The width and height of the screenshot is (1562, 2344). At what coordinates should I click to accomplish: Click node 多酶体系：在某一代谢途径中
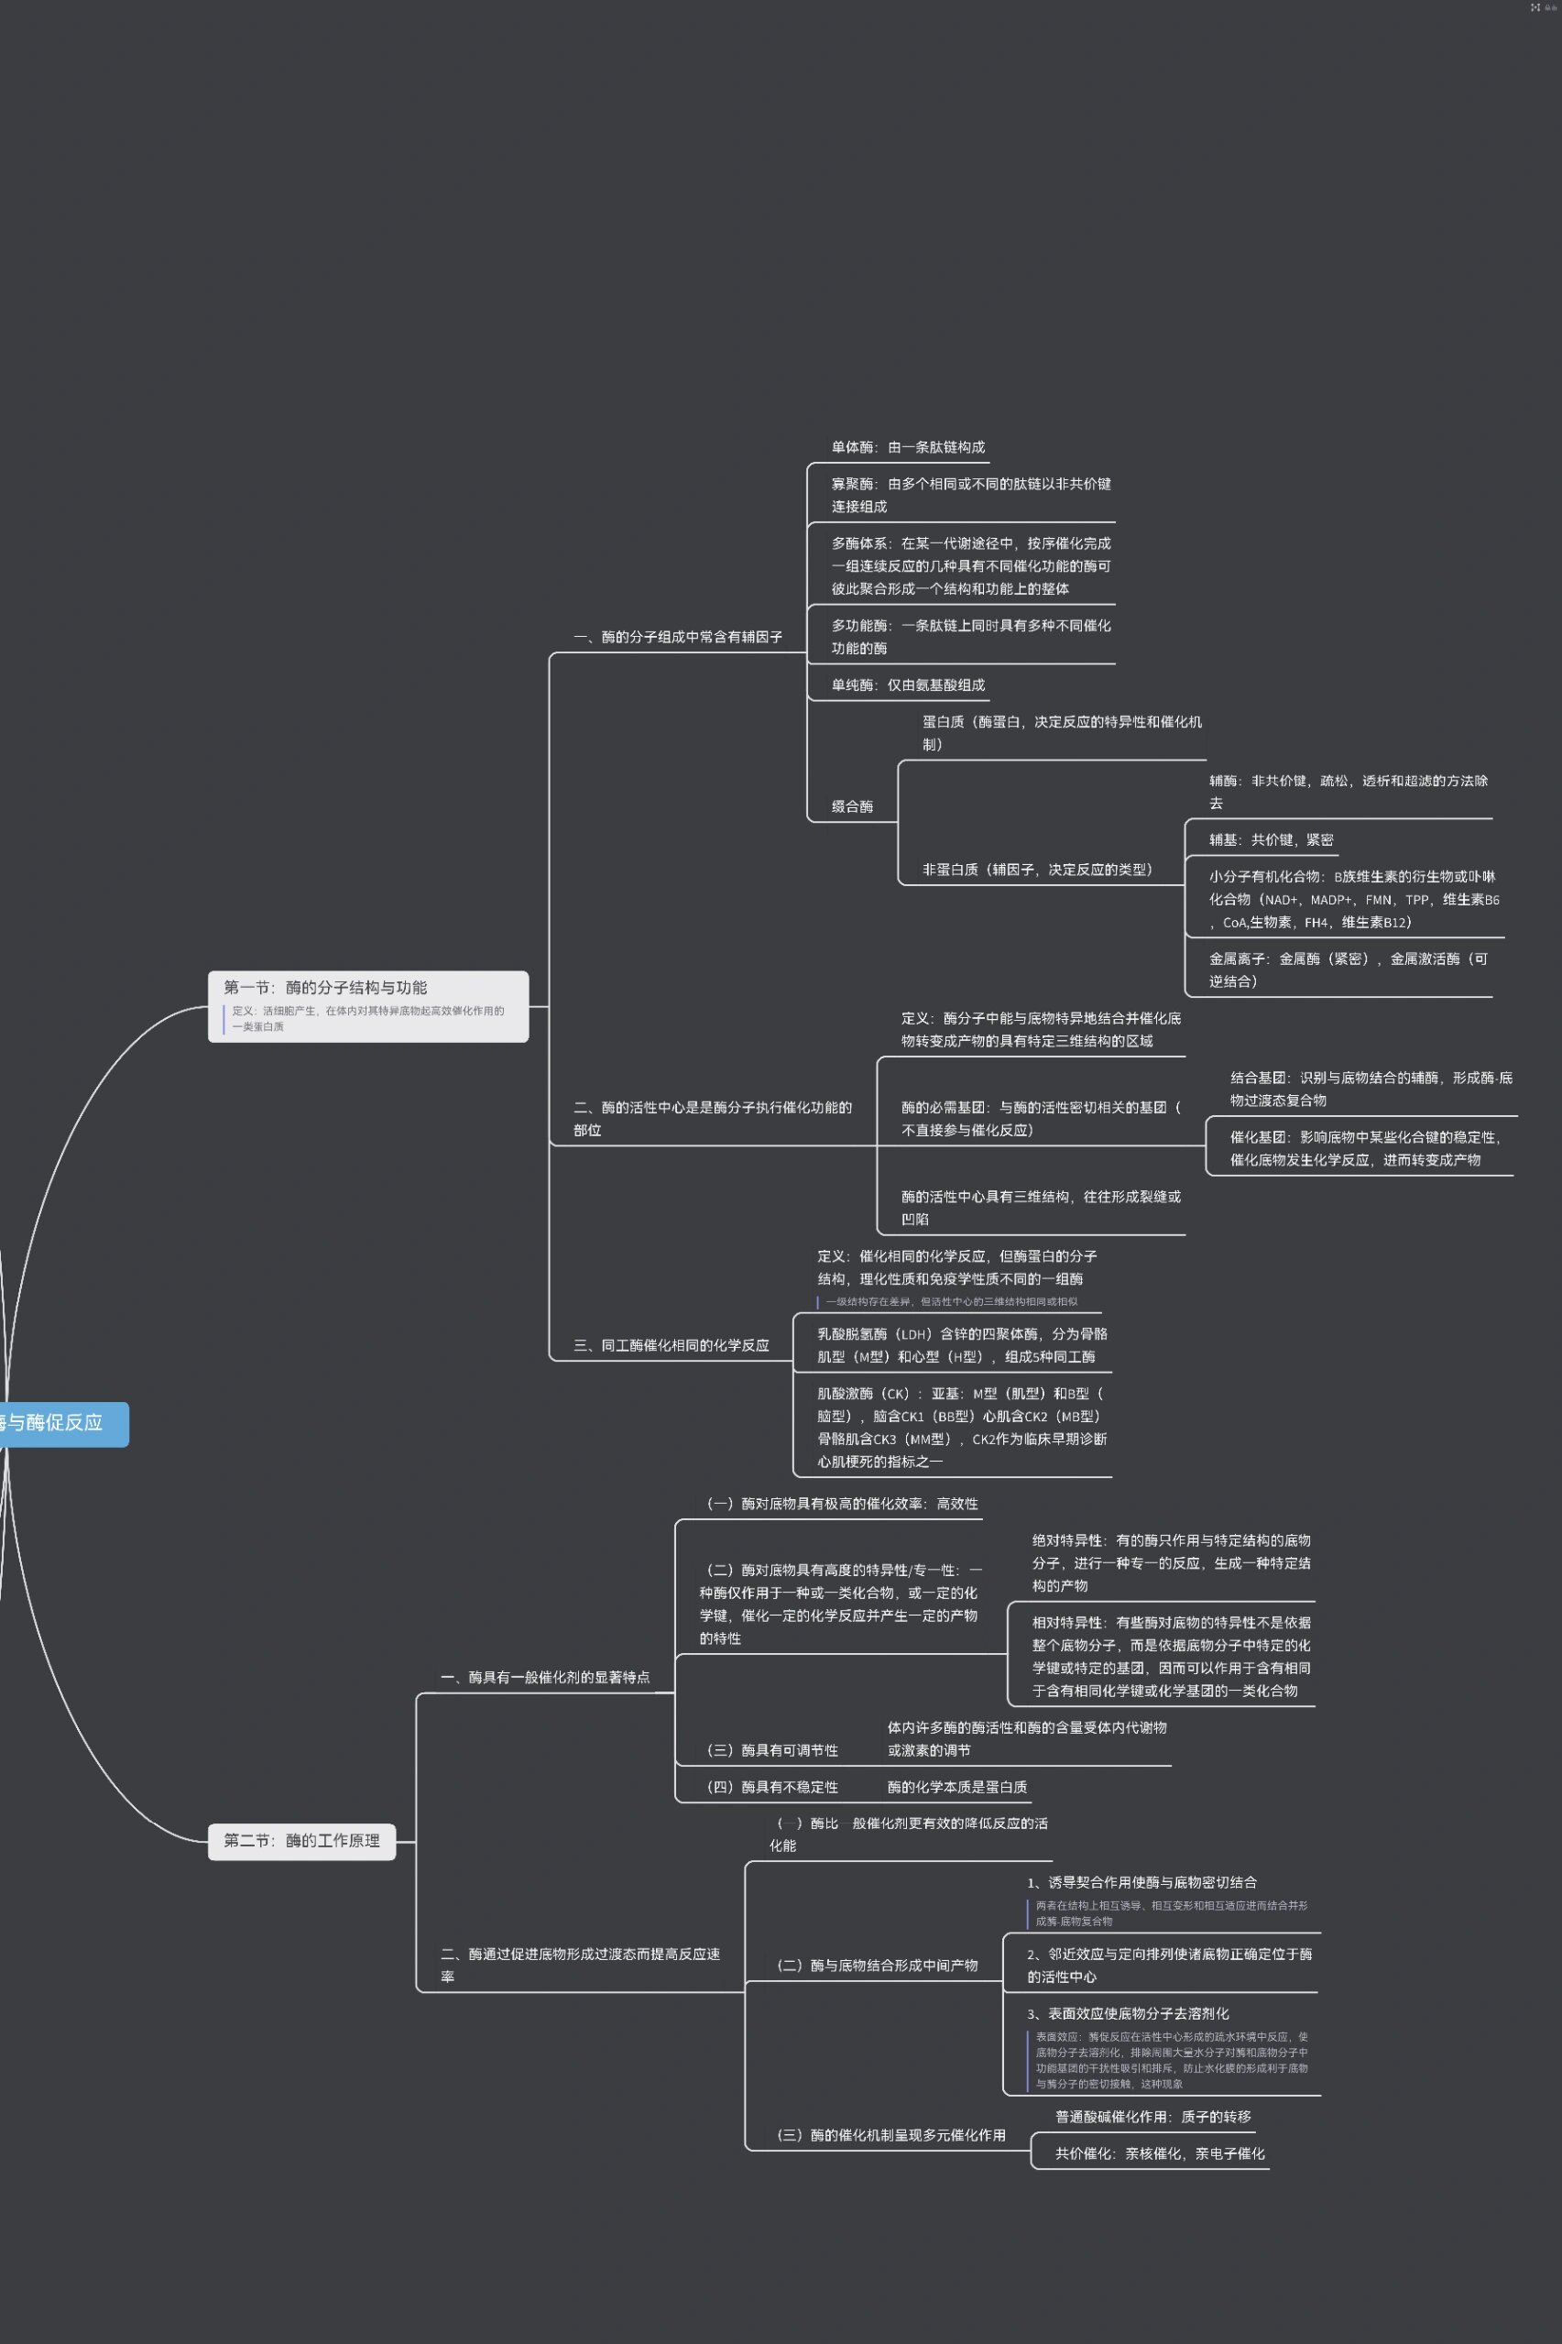[971, 565]
